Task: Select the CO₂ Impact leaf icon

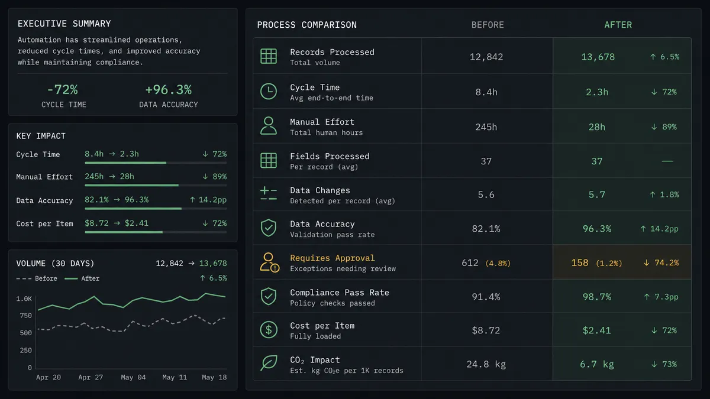Action: [269, 364]
